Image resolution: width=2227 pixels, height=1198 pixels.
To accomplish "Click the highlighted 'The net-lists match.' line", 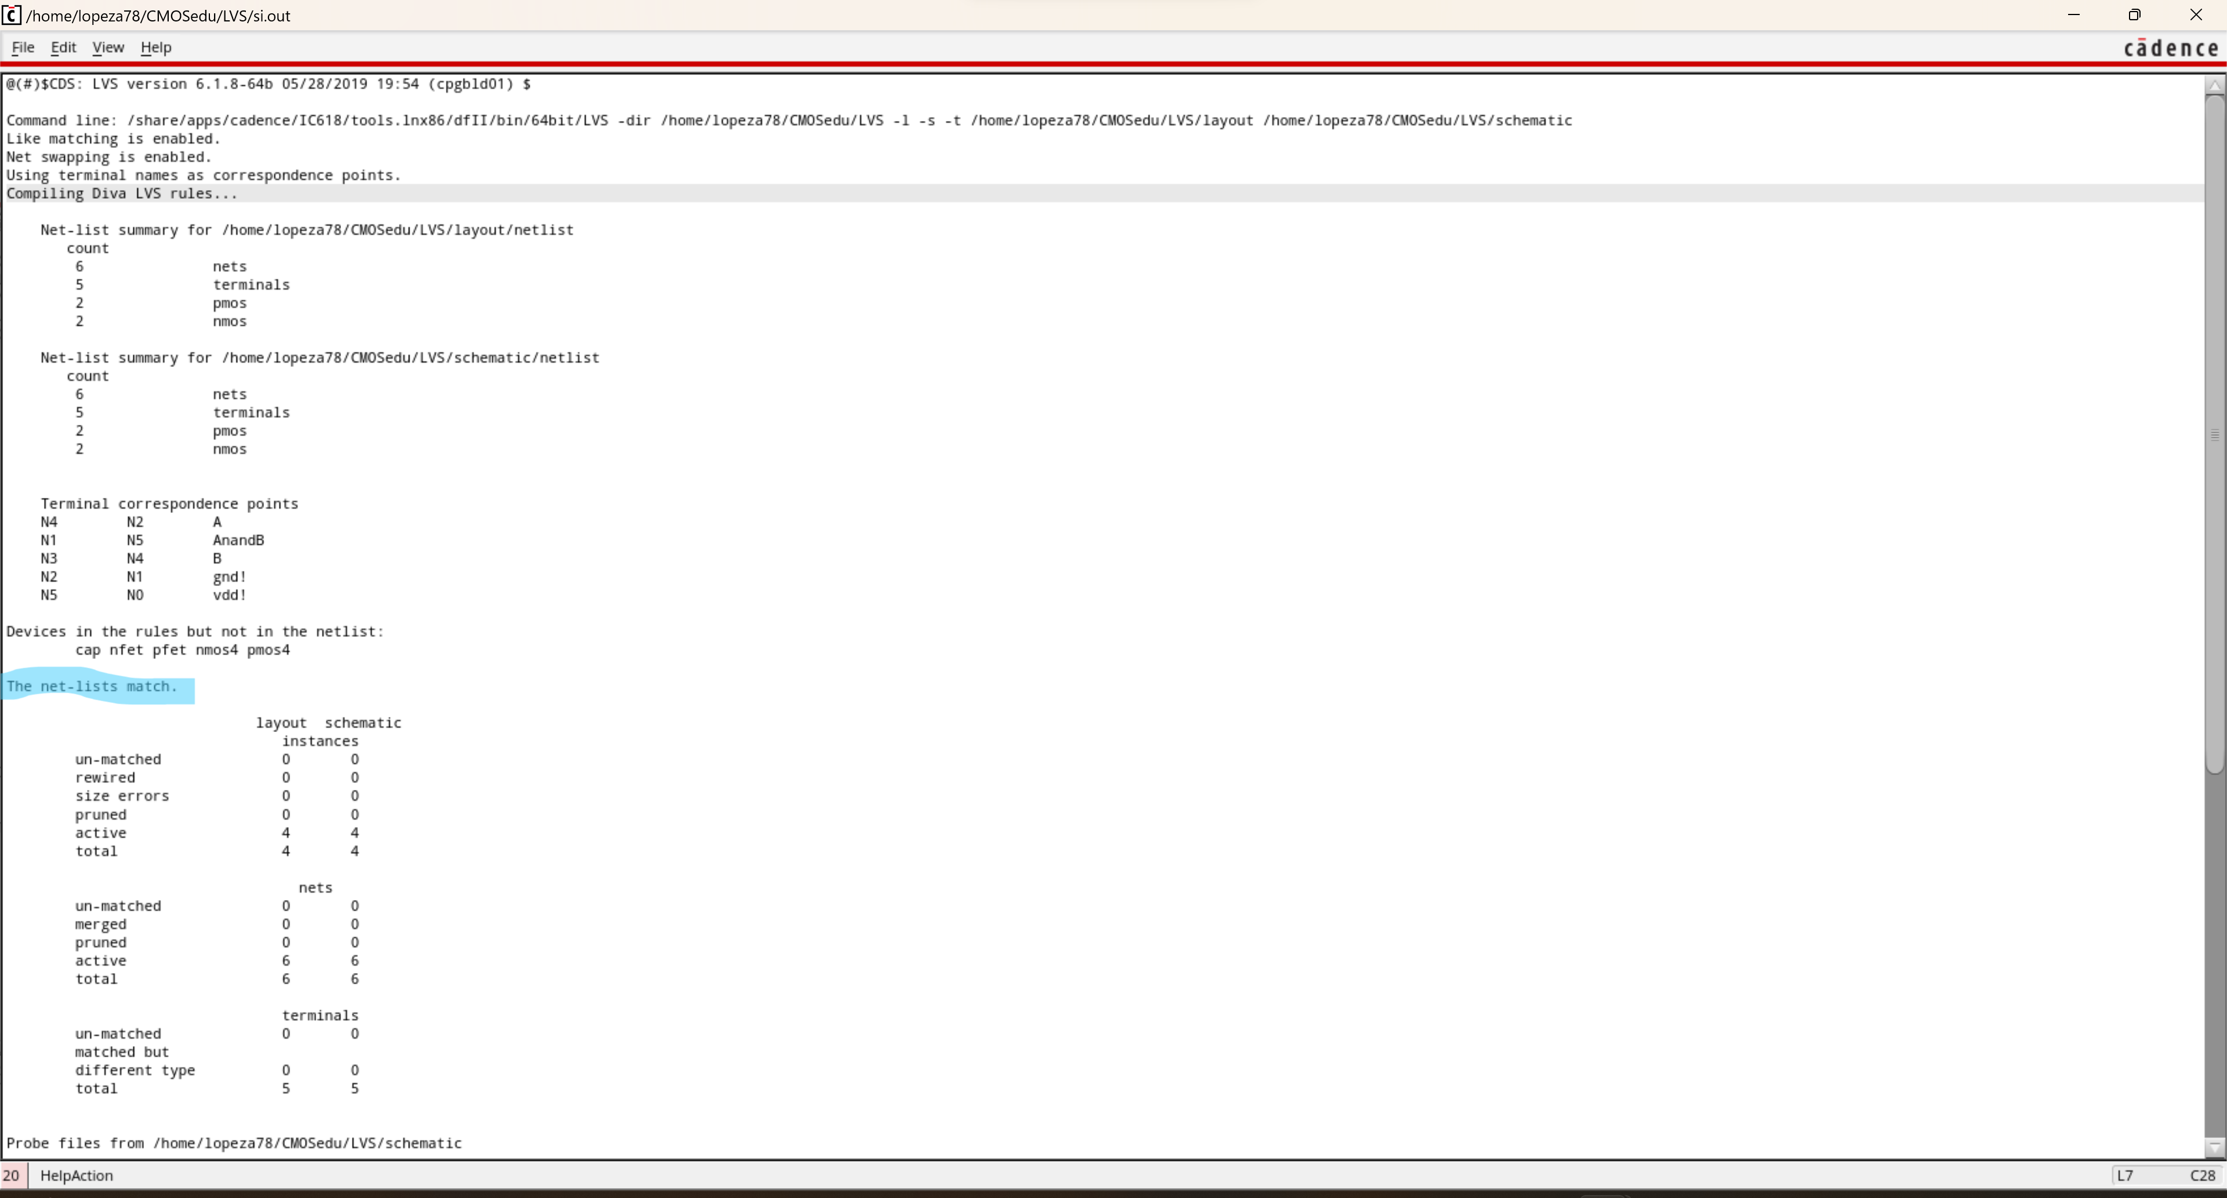I will 93,687.
